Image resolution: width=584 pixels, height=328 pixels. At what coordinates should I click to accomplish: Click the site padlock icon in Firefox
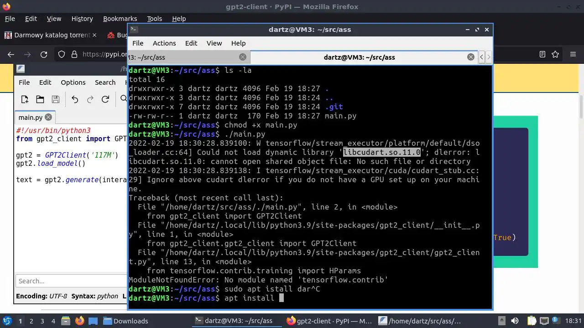[x=74, y=55]
